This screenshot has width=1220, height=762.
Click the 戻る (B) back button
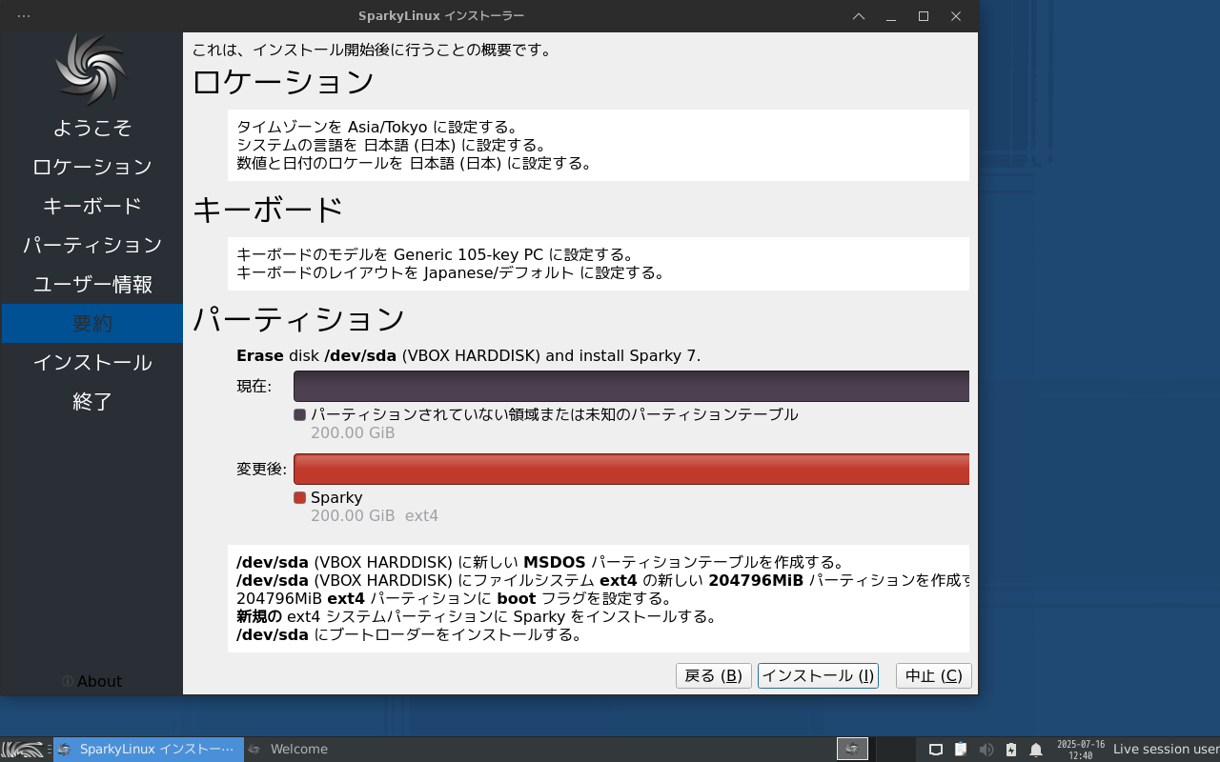point(714,675)
